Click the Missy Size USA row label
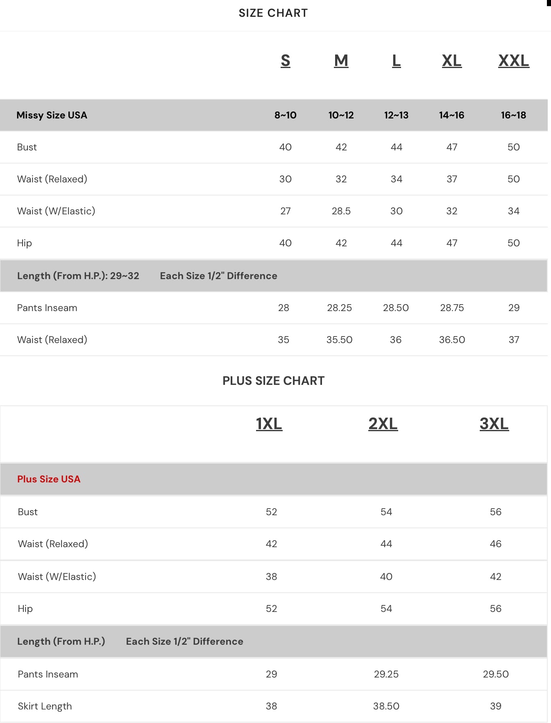The height and width of the screenshot is (723, 551). [52, 115]
